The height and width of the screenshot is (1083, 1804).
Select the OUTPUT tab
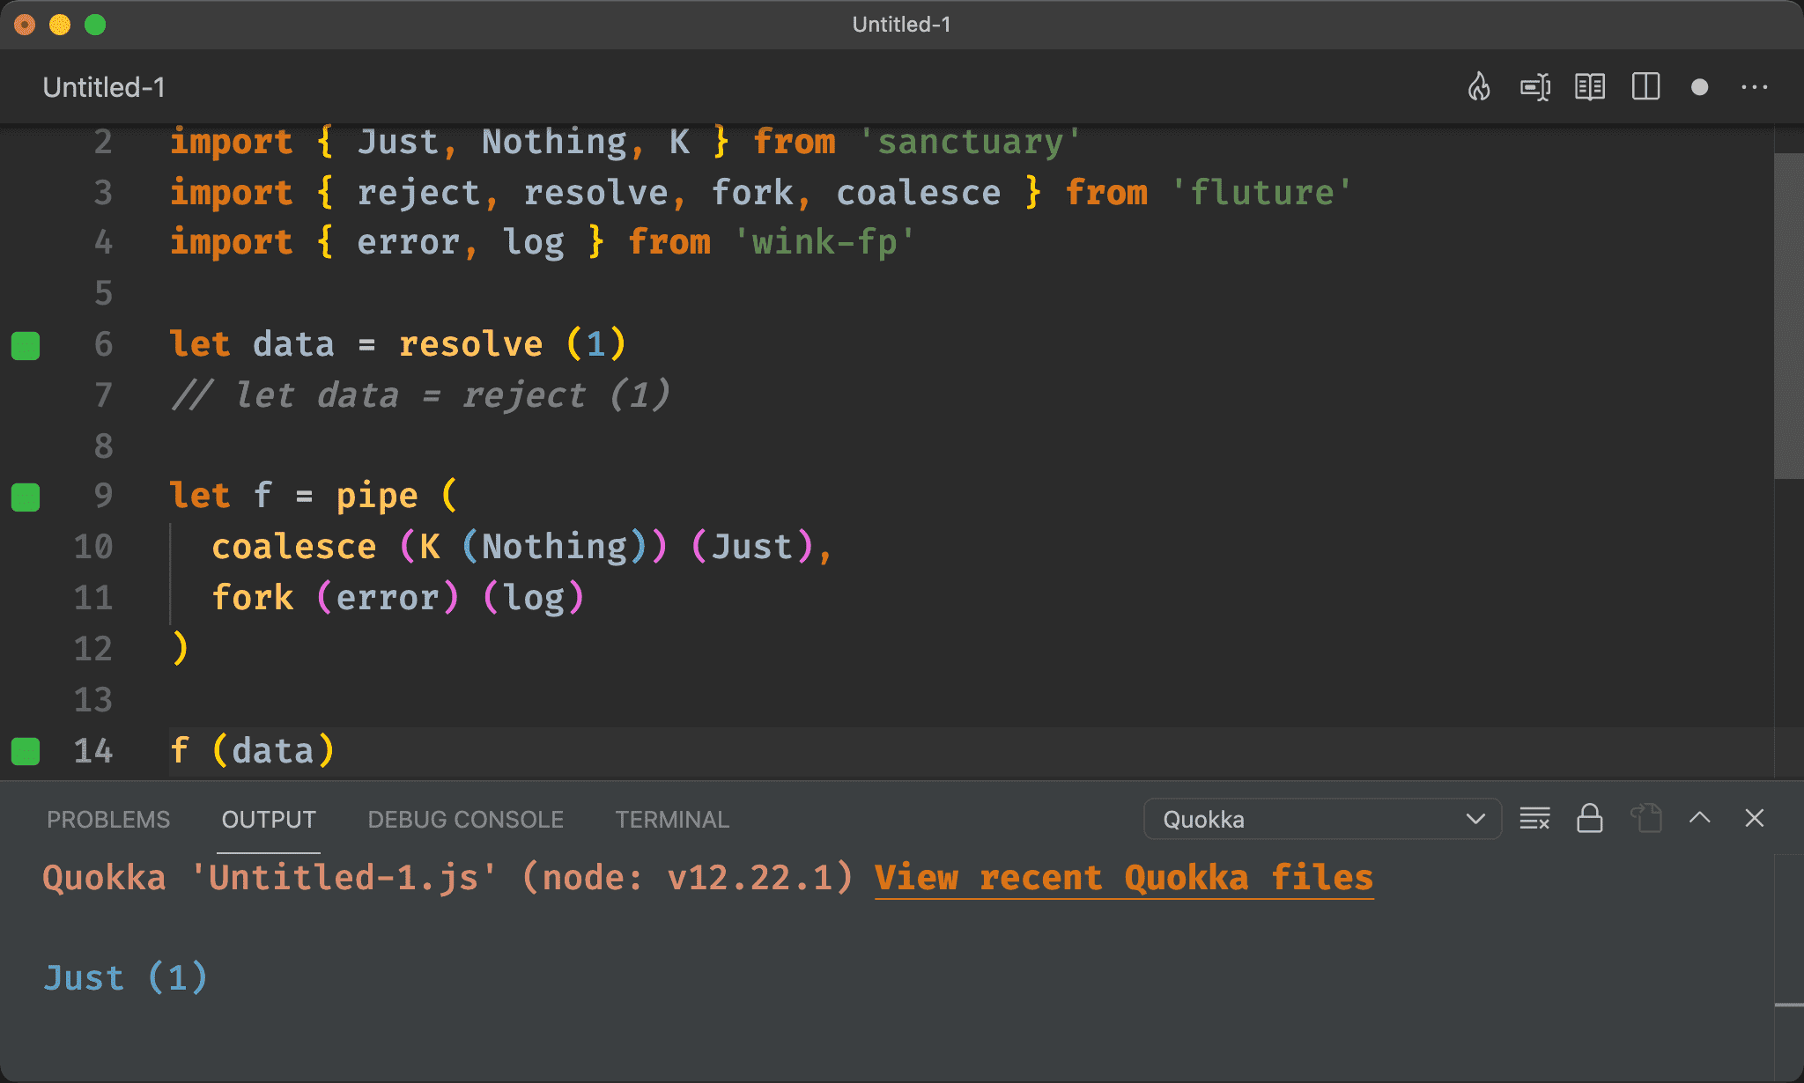click(269, 820)
